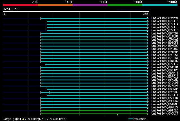The height and width of the screenshot is (121, 180).
Task: Click the cyan alignment bar for Q9M591
Action: (x=94, y=18)
